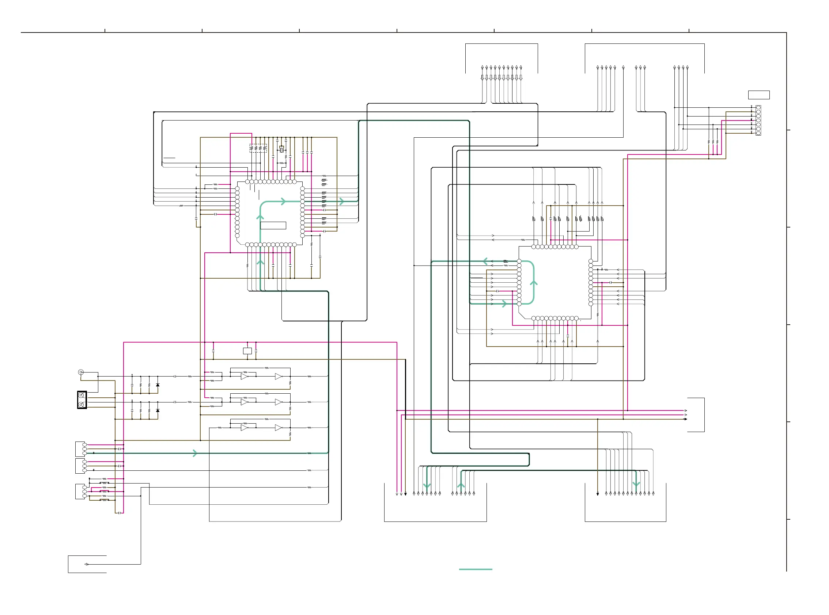Viewport: 829px width, 615px height.
Task: Click the teal arrow on the long horizontal input line
Action: tap(195, 453)
